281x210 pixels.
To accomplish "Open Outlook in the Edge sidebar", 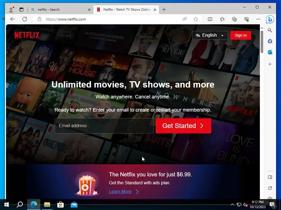I will click(270, 52).
